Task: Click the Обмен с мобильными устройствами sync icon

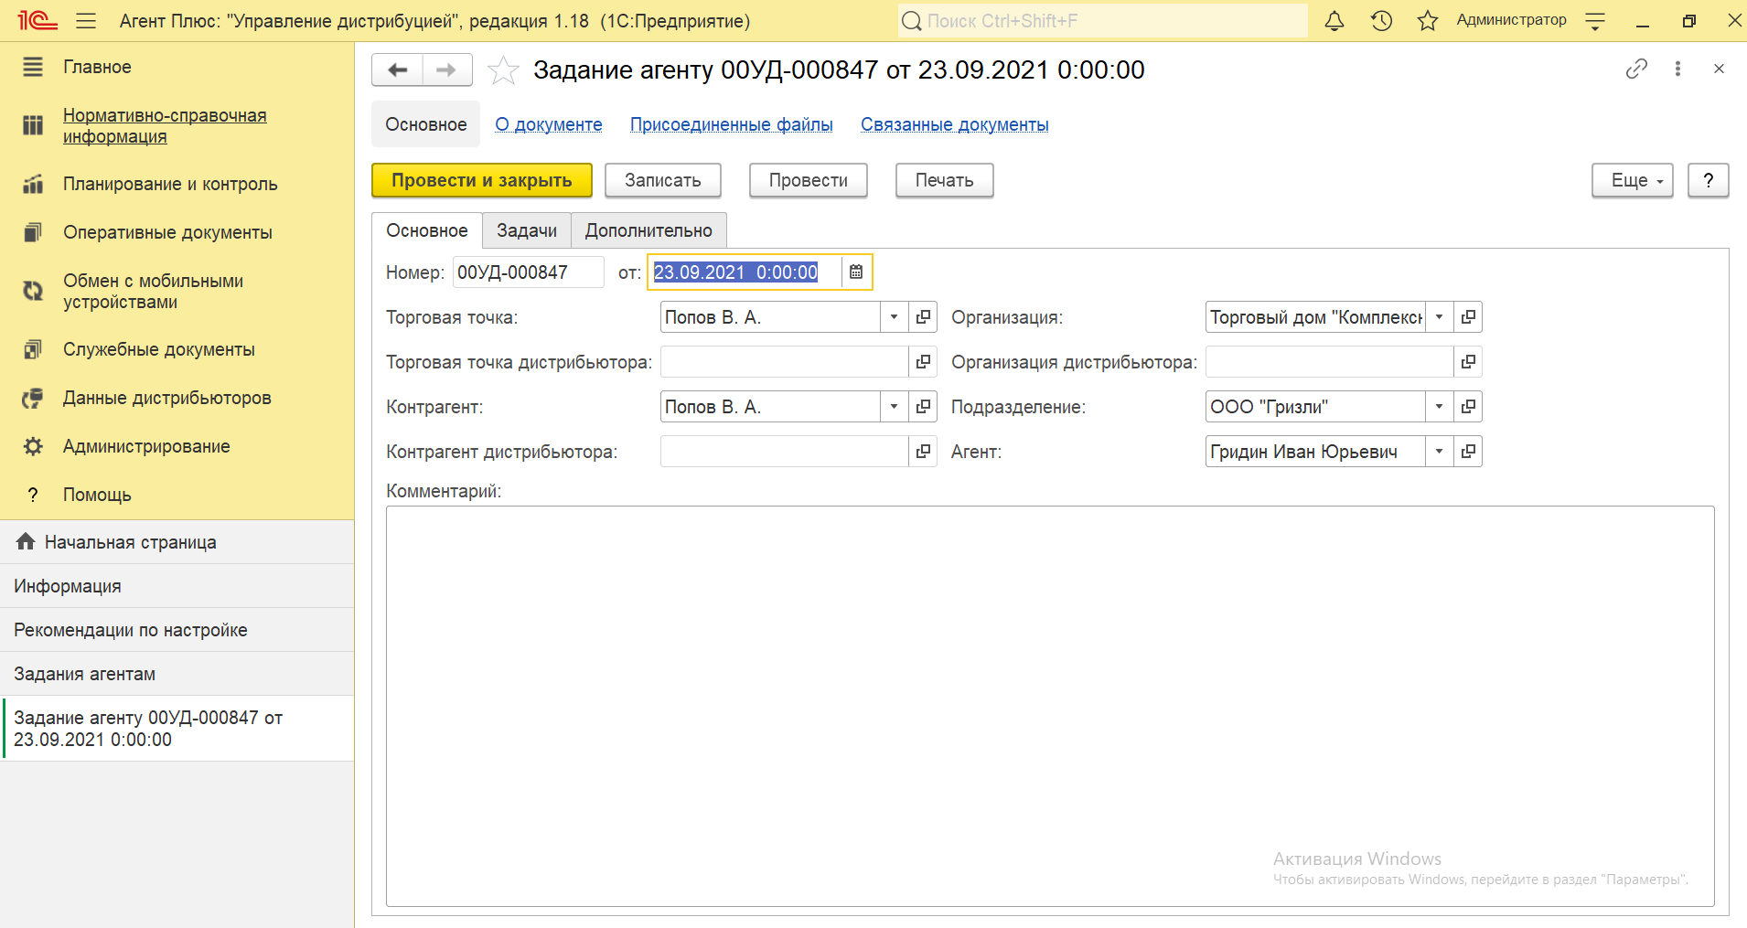Action: pyautogui.click(x=33, y=291)
